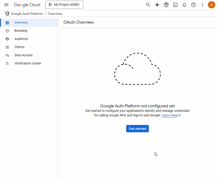Open the My Project 60882 project picker
The width and height of the screenshot is (217, 181).
64,5
